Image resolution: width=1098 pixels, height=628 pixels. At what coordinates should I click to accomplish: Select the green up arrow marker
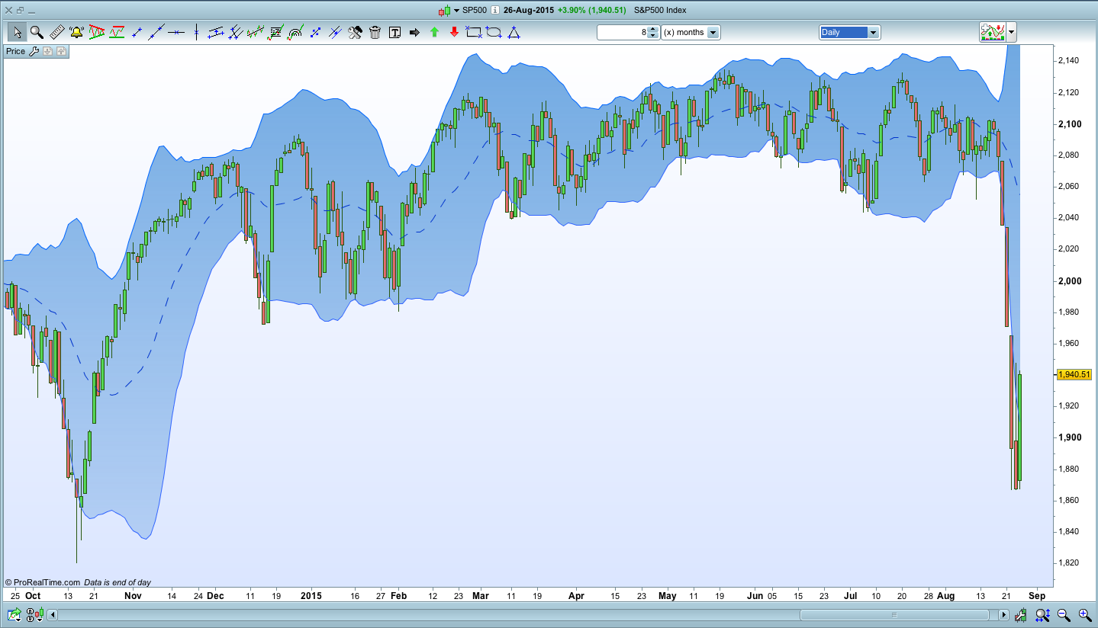point(434,32)
